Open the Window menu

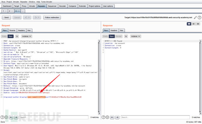32,2
